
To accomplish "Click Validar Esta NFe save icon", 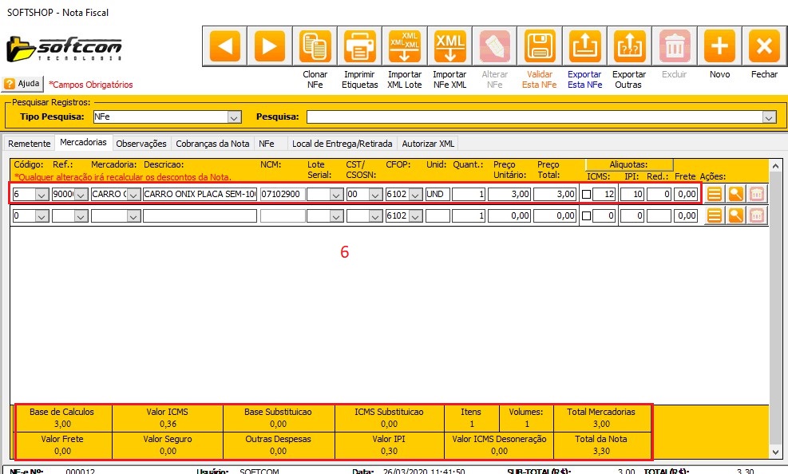I will (x=540, y=46).
